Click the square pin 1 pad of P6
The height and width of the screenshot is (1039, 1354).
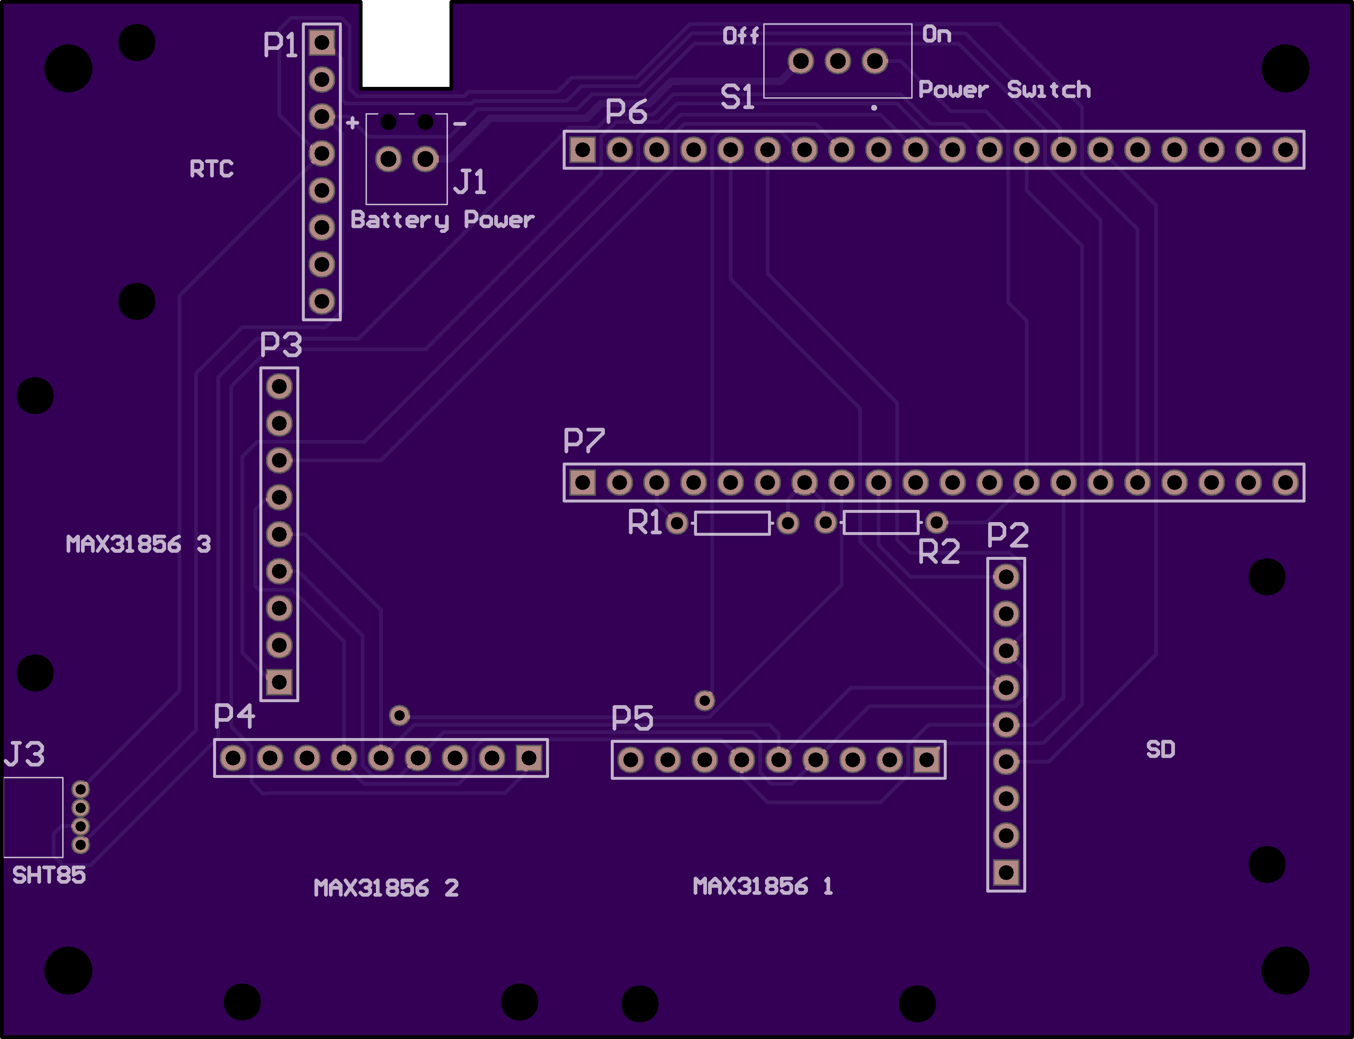pos(582,150)
